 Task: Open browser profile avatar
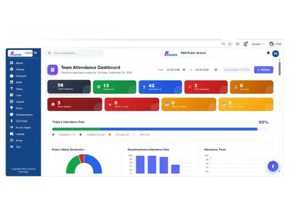coord(245,44)
